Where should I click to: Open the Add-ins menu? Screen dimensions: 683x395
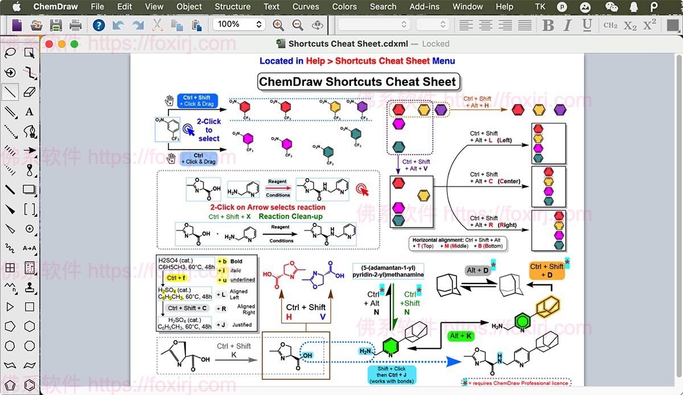click(425, 7)
